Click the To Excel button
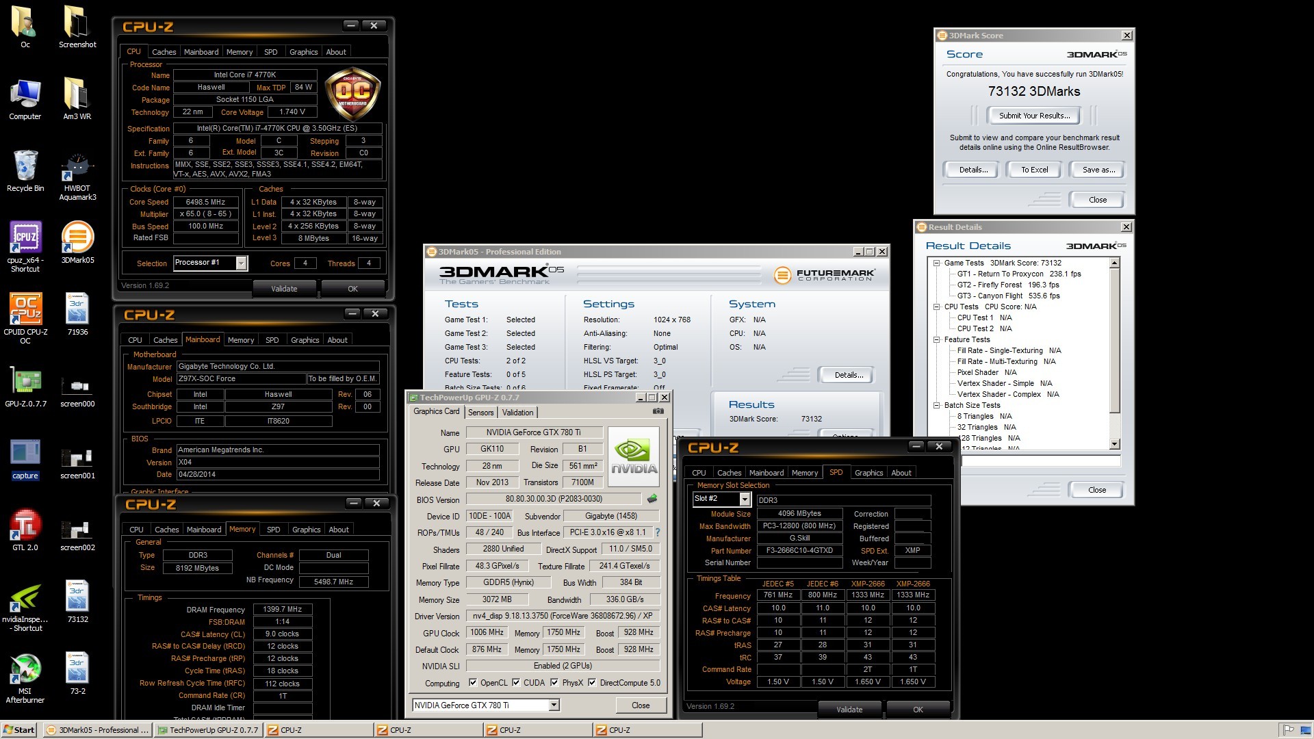The height and width of the screenshot is (739, 1314). click(1034, 170)
